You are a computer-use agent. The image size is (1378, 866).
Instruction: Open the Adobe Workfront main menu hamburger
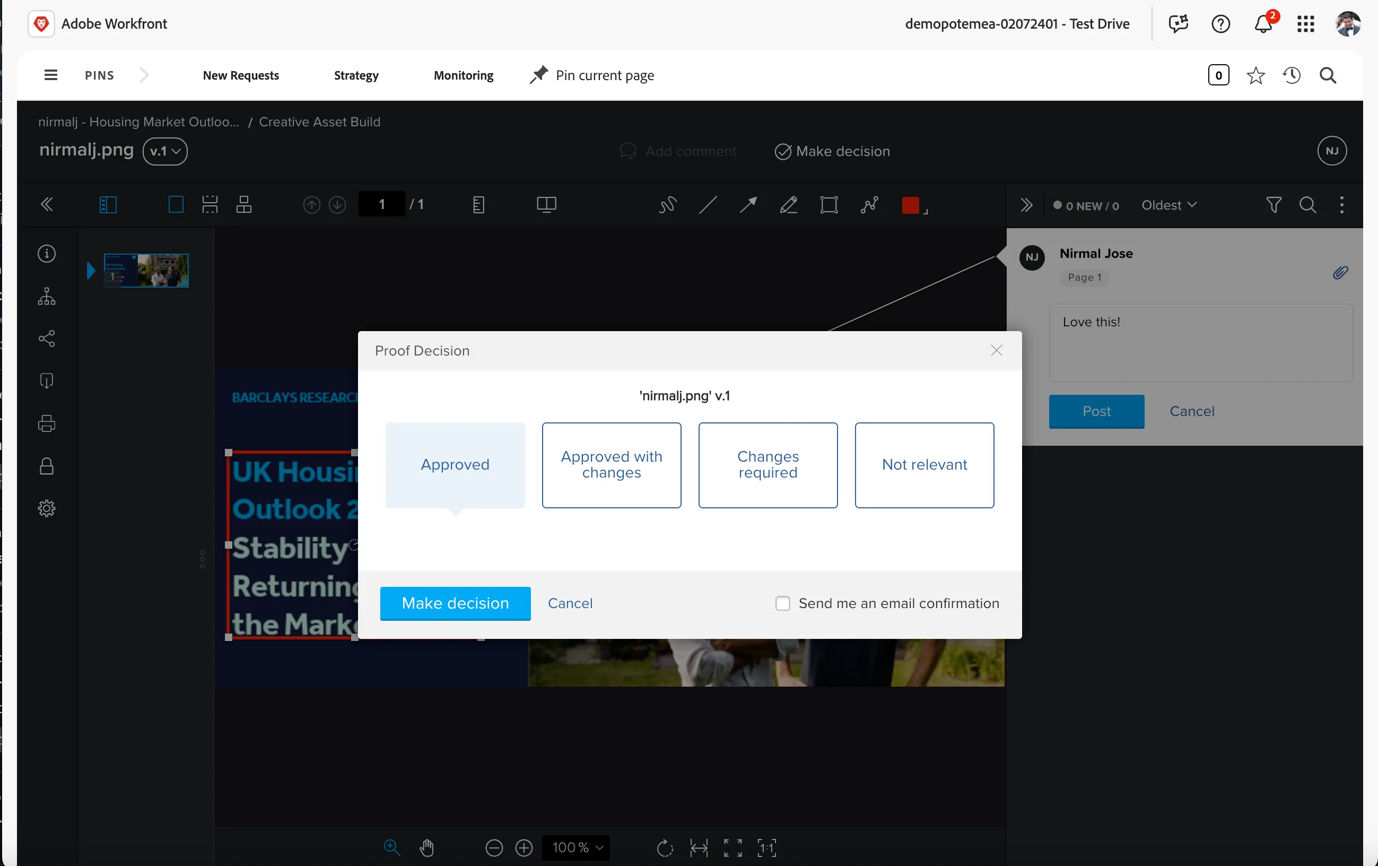tap(51, 75)
